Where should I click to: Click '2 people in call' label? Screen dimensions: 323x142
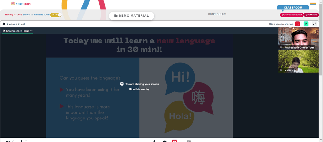[16, 24]
